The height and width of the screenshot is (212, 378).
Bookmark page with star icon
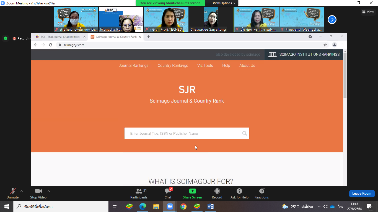[325, 45]
